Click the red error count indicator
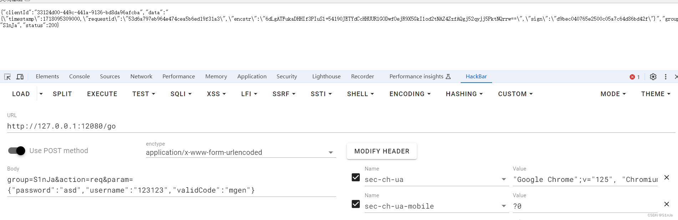This screenshot has height=220, width=678. 634,77
